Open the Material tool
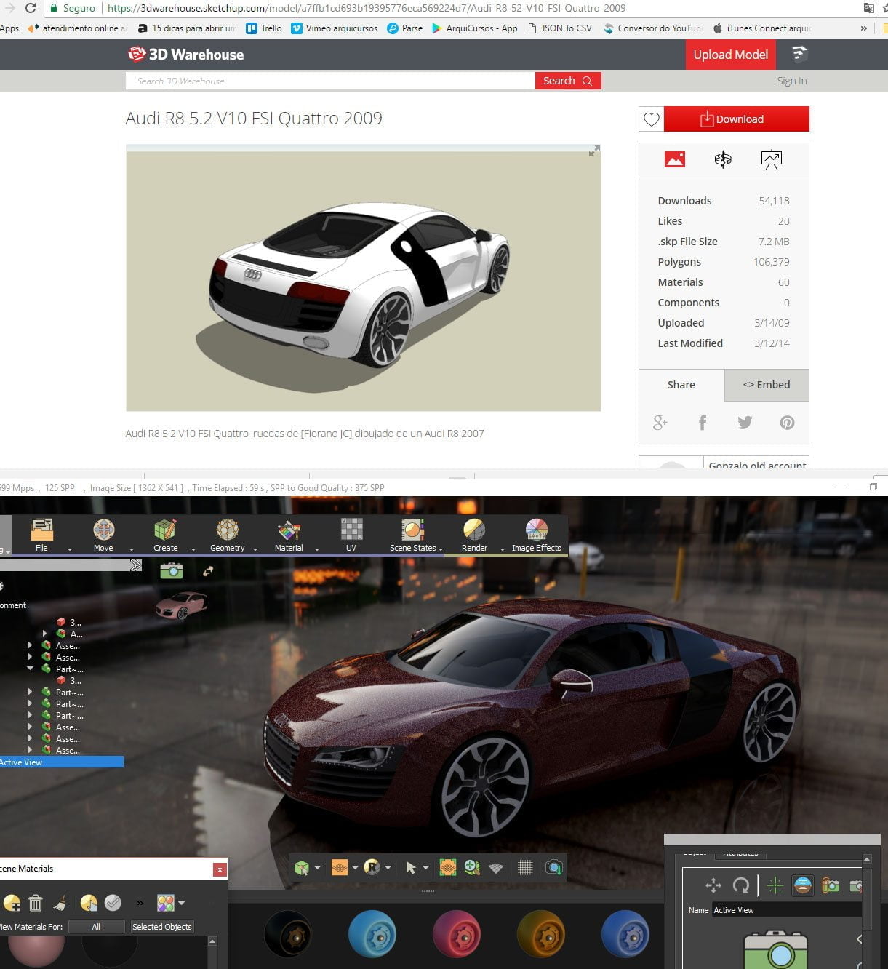Viewport: 888px width, 969px height. tap(289, 535)
